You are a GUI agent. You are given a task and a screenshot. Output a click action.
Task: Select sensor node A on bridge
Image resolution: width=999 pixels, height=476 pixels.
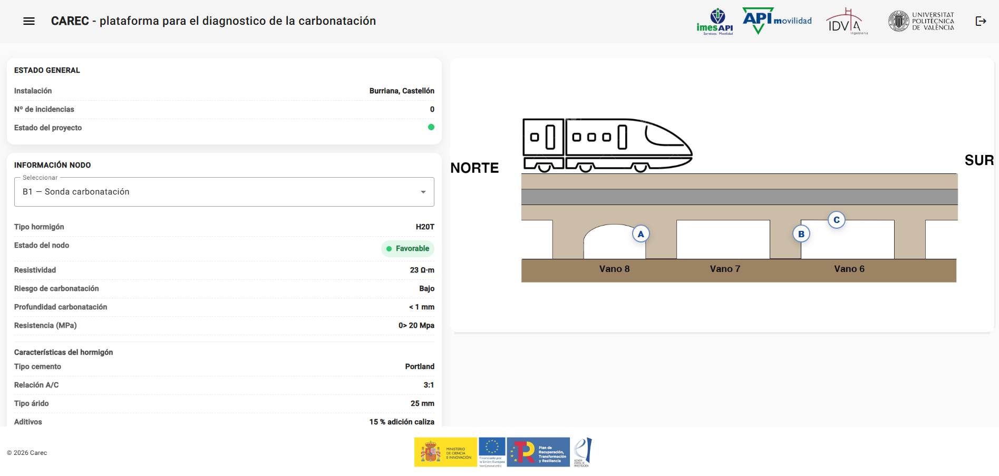tap(641, 234)
